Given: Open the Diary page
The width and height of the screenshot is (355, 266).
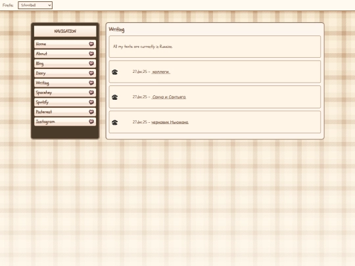Looking at the screenshot, I should pyautogui.click(x=65, y=73).
